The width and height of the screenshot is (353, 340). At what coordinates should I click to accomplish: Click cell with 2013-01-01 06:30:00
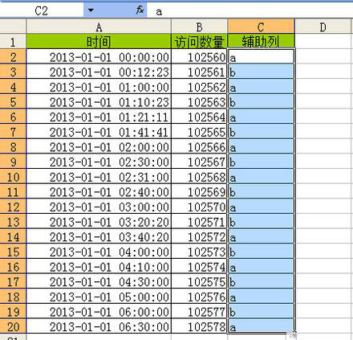tap(99, 326)
